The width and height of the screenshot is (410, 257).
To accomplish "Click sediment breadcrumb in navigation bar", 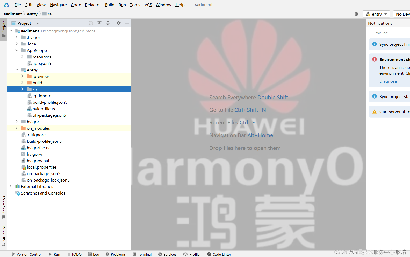I will coord(13,14).
